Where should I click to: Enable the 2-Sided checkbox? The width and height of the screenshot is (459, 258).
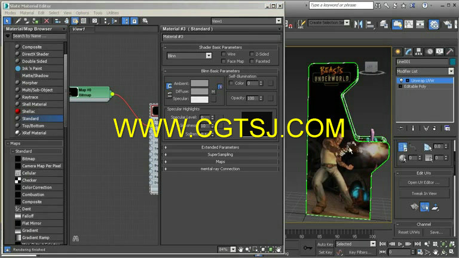[x=252, y=54]
